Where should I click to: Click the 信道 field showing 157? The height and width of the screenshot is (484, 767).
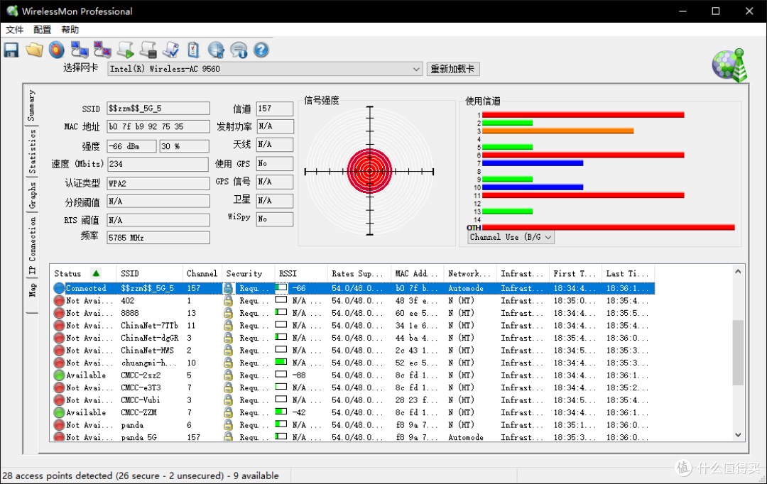point(275,108)
